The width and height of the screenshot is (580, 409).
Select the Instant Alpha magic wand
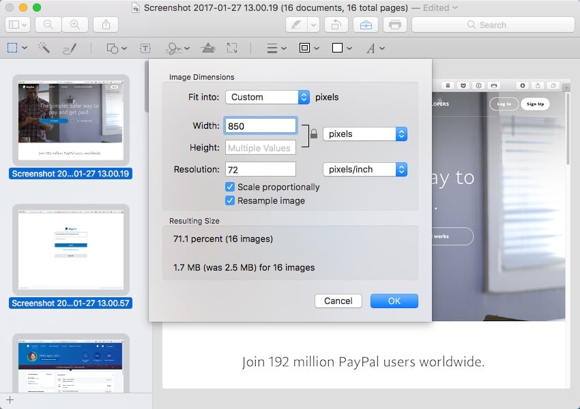tap(44, 48)
